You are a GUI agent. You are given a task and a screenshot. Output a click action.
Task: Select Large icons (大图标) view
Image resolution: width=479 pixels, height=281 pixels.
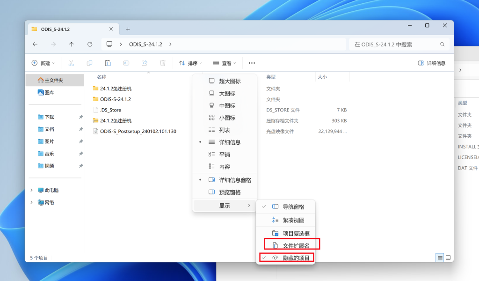pyautogui.click(x=225, y=93)
